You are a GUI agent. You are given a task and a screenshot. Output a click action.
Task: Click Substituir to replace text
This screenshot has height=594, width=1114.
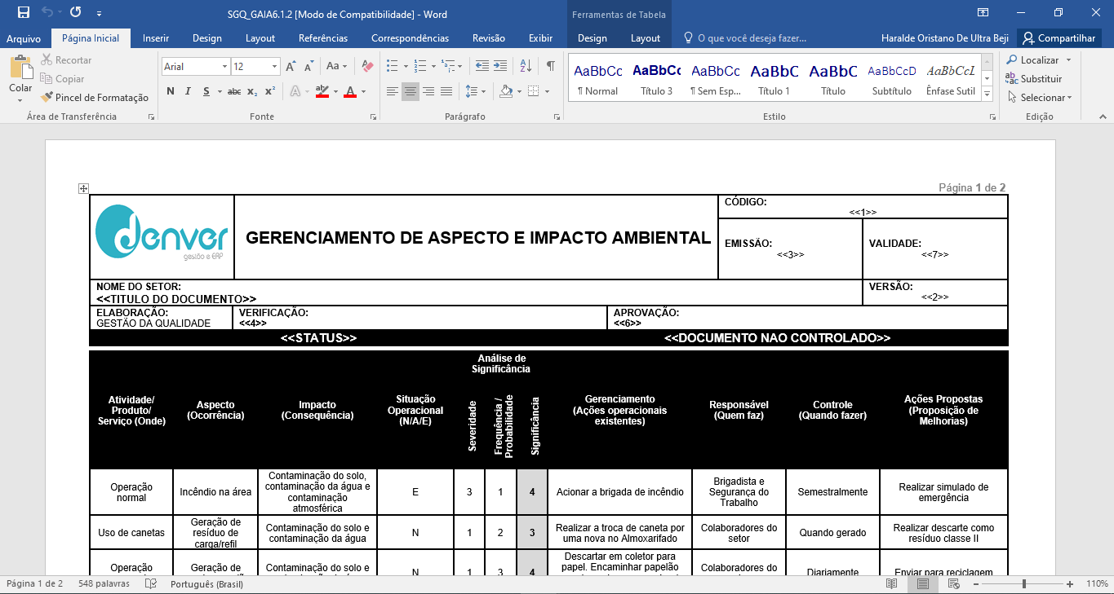point(1034,79)
